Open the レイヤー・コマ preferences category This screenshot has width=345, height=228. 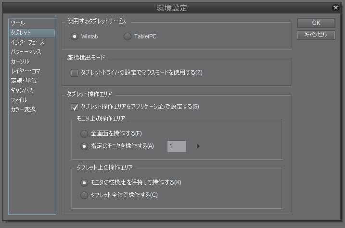click(x=32, y=71)
